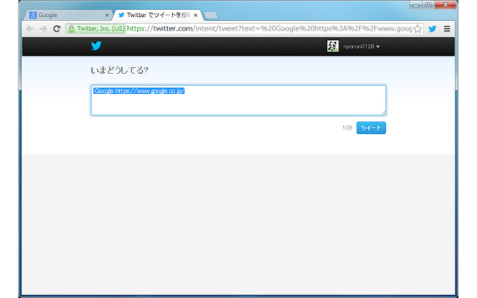Open the nyoron0128 account dropdown

coord(361,46)
